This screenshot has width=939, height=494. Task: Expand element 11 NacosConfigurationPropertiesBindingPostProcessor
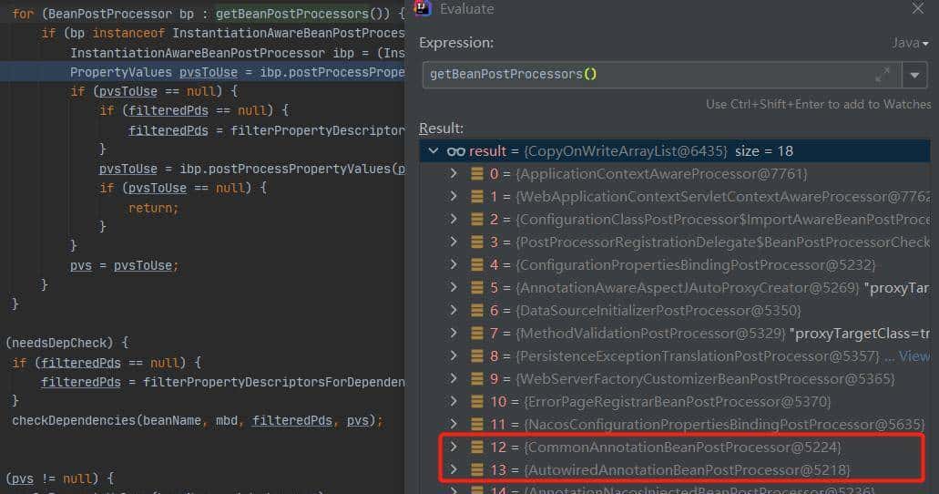pyautogui.click(x=454, y=424)
